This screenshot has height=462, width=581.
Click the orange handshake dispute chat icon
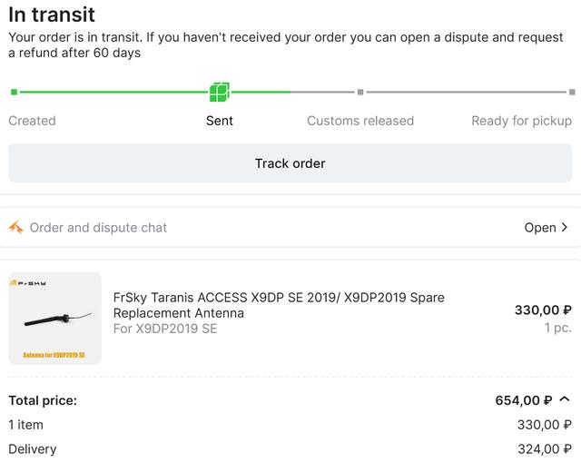(x=15, y=228)
